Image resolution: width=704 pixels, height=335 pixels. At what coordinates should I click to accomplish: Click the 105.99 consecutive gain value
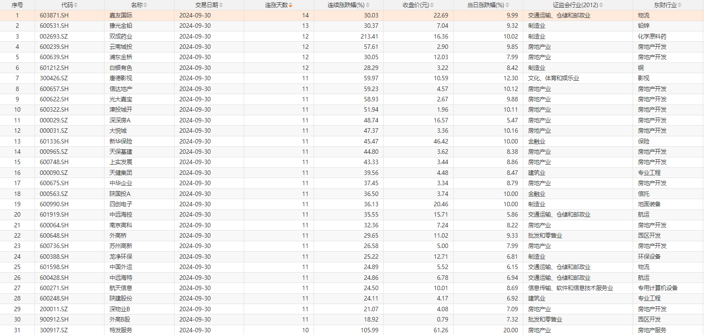coord(369,330)
